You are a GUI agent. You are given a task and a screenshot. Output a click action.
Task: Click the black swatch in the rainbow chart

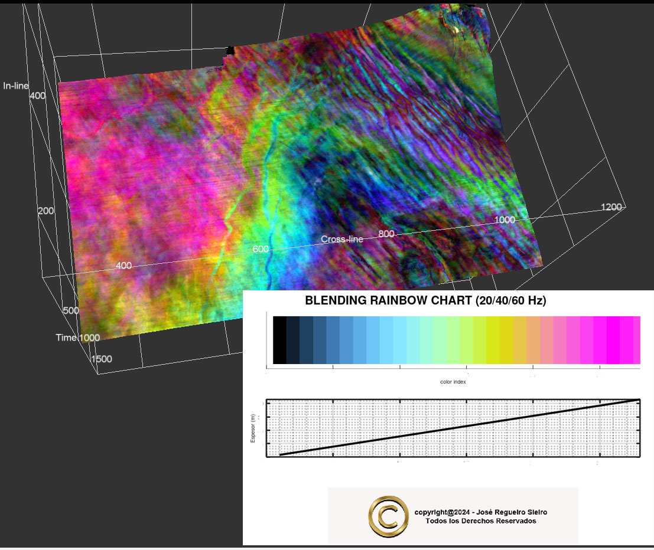coord(279,340)
